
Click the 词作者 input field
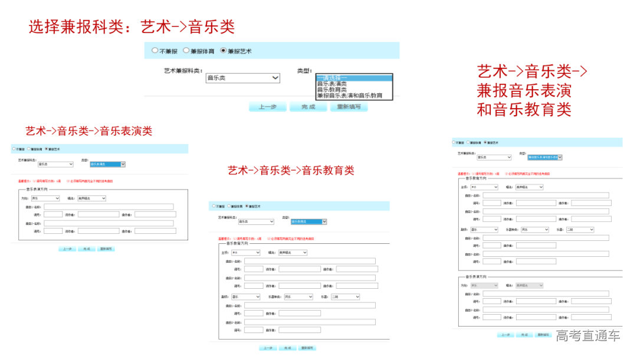(300, 269)
